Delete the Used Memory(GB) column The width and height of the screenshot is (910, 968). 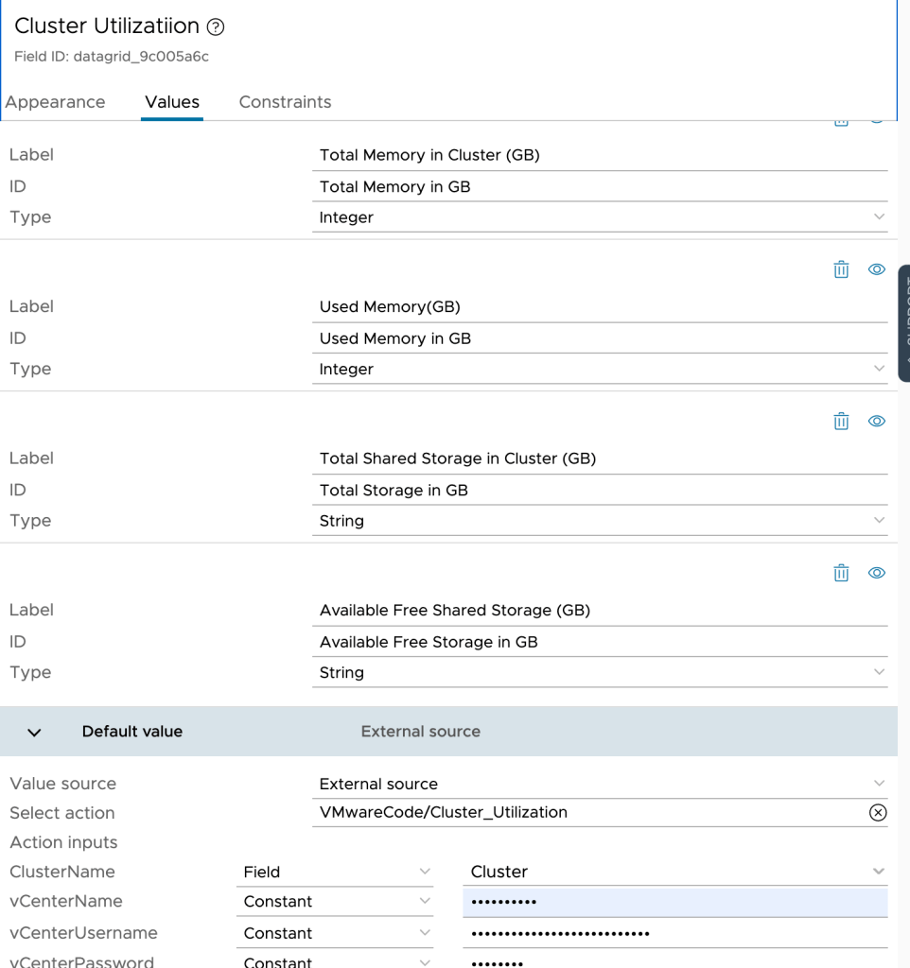tap(841, 269)
